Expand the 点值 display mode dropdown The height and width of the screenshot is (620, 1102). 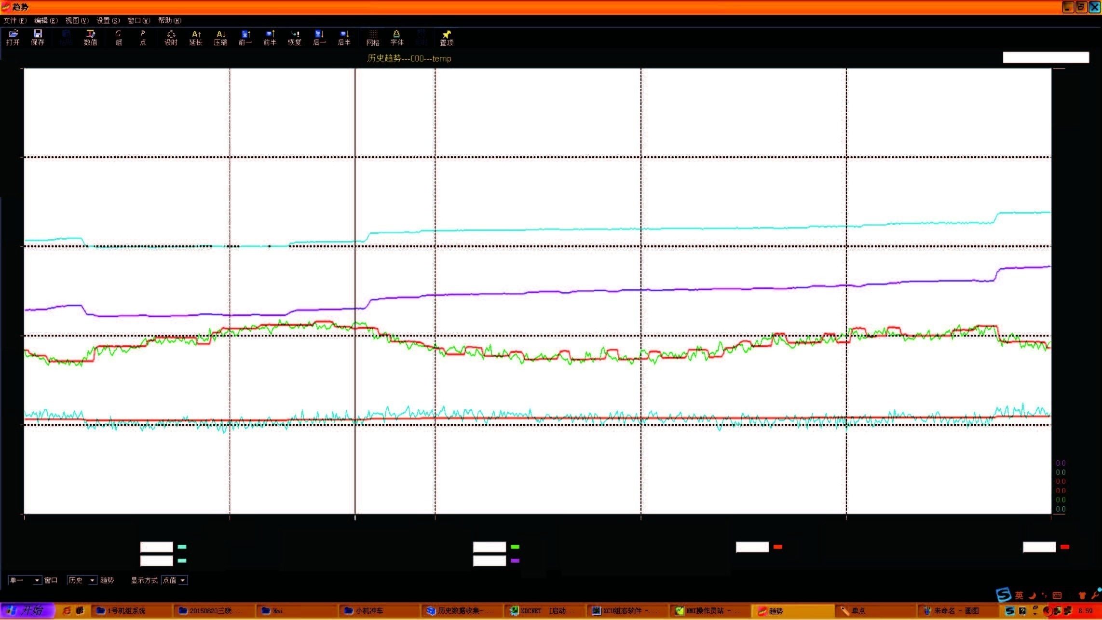(x=183, y=580)
